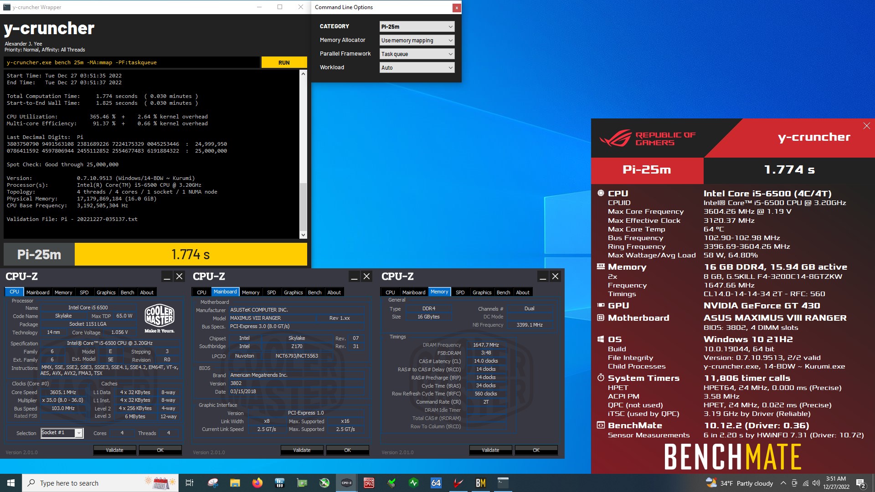Viewport: 875px width, 492px height.
Task: Open Bench tab in first CPU-Z window
Action: [127, 292]
